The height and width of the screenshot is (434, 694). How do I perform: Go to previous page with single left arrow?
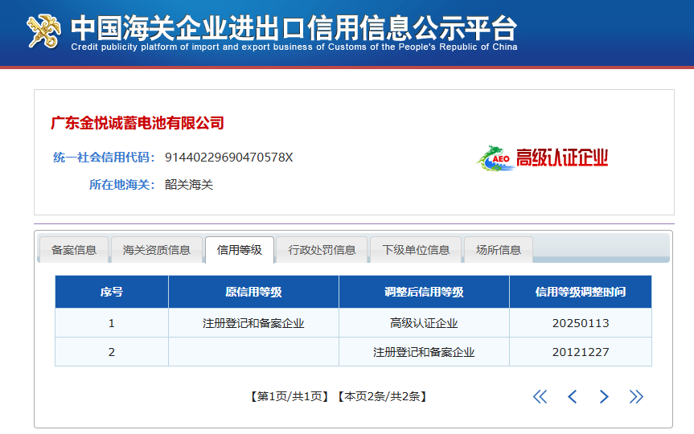[573, 396]
